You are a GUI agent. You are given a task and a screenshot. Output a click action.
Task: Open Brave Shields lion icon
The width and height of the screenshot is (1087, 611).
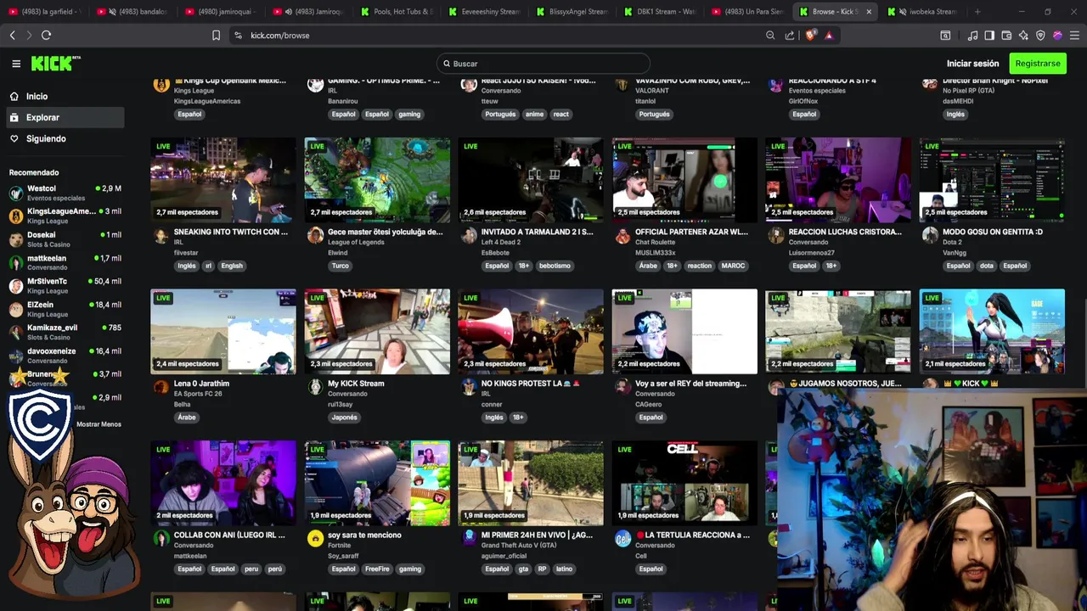(x=810, y=35)
